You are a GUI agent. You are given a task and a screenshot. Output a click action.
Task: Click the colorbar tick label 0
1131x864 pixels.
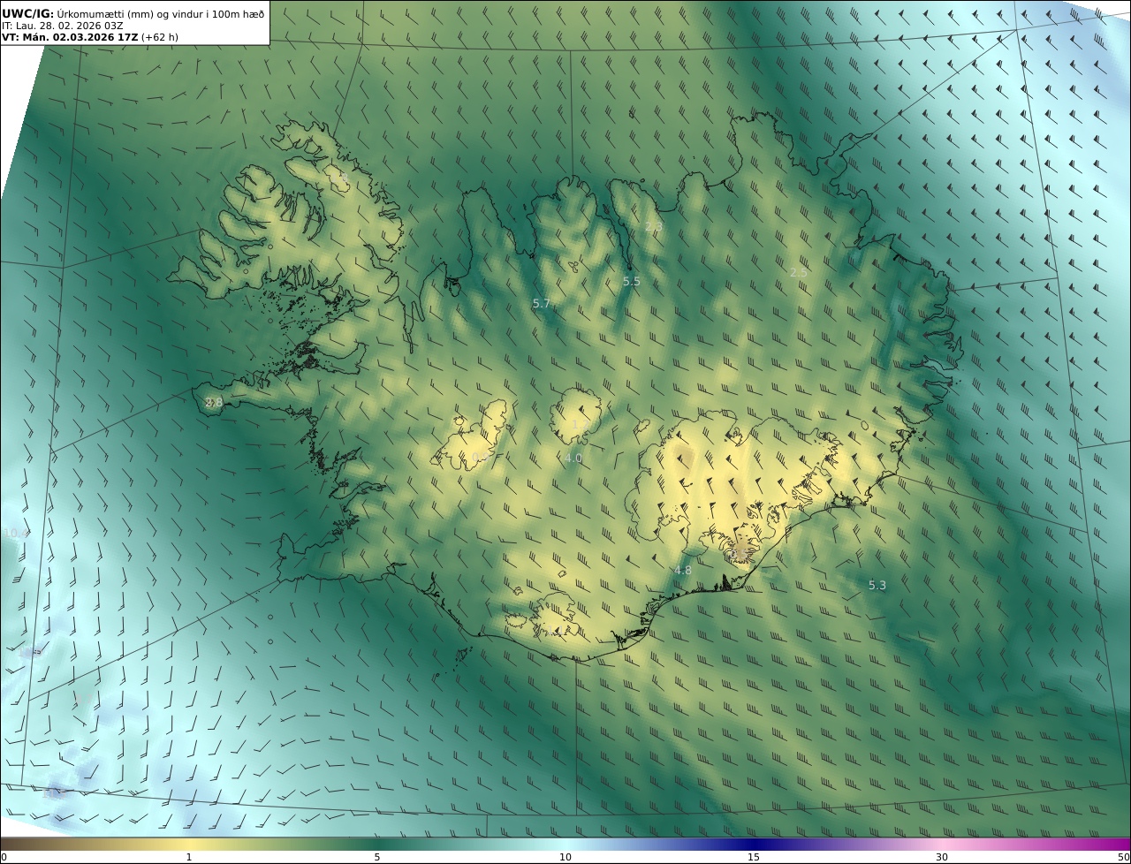pos(4,857)
